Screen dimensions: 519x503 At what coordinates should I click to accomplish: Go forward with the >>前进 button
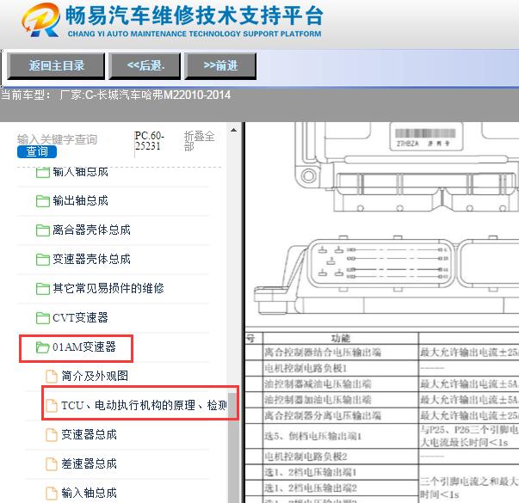[220, 65]
